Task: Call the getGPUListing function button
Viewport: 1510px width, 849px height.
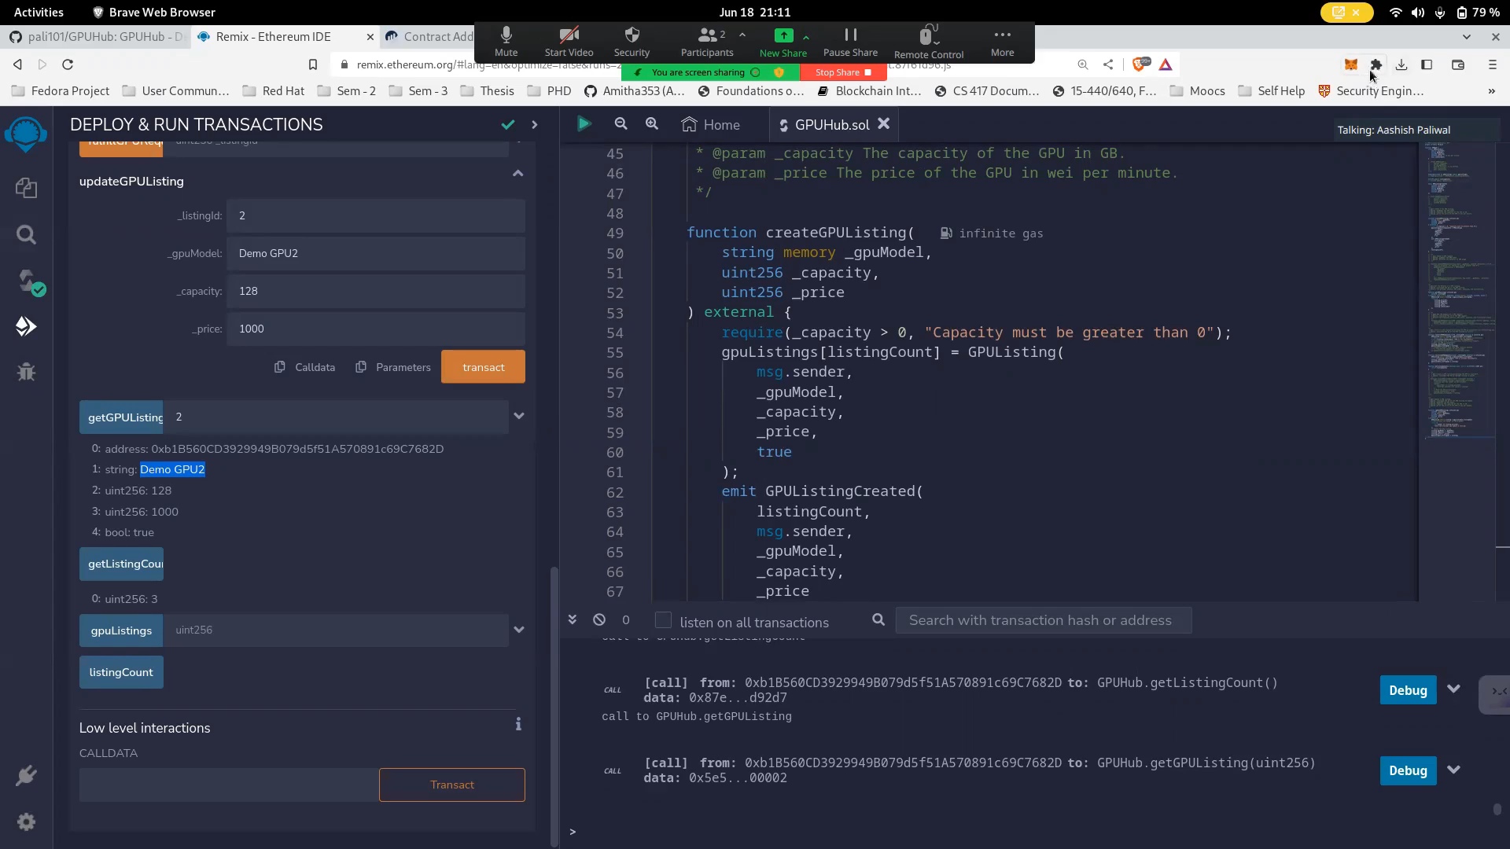Action: pyautogui.click(x=121, y=417)
